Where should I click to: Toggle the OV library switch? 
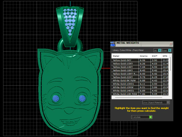coord(157,50)
